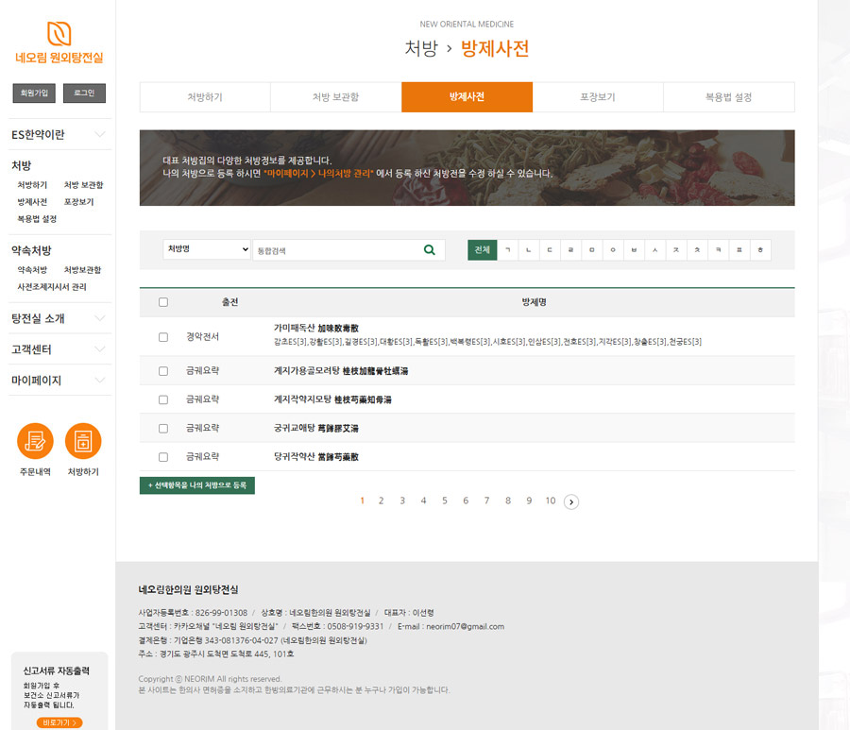
Task: Click the 네오림 원외탕전실 logo
Action: [59, 42]
